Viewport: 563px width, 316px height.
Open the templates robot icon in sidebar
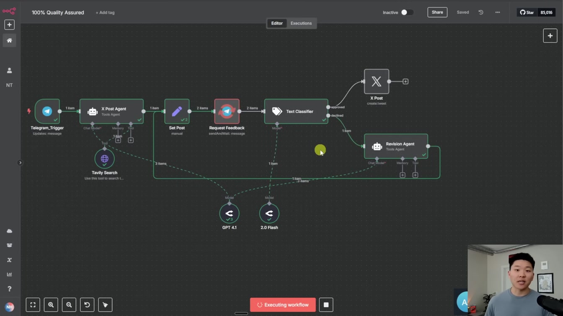tap(9, 245)
